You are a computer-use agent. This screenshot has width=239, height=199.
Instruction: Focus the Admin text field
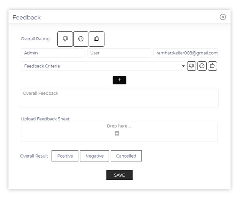click(x=53, y=53)
